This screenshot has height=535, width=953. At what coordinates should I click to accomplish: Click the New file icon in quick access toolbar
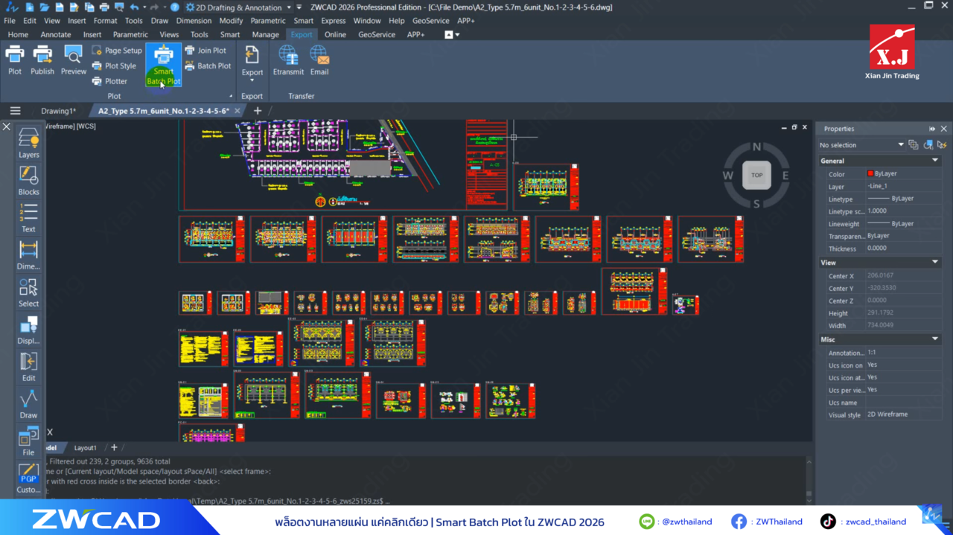(x=30, y=7)
